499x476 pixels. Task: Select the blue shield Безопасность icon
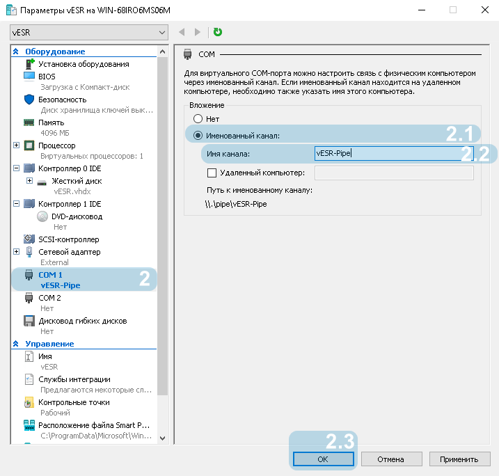(29, 100)
